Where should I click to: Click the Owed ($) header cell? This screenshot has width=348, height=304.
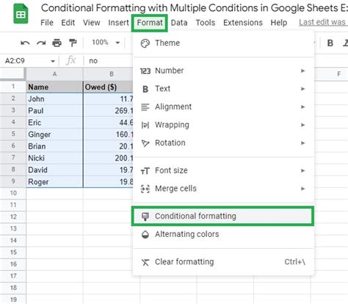pos(108,87)
